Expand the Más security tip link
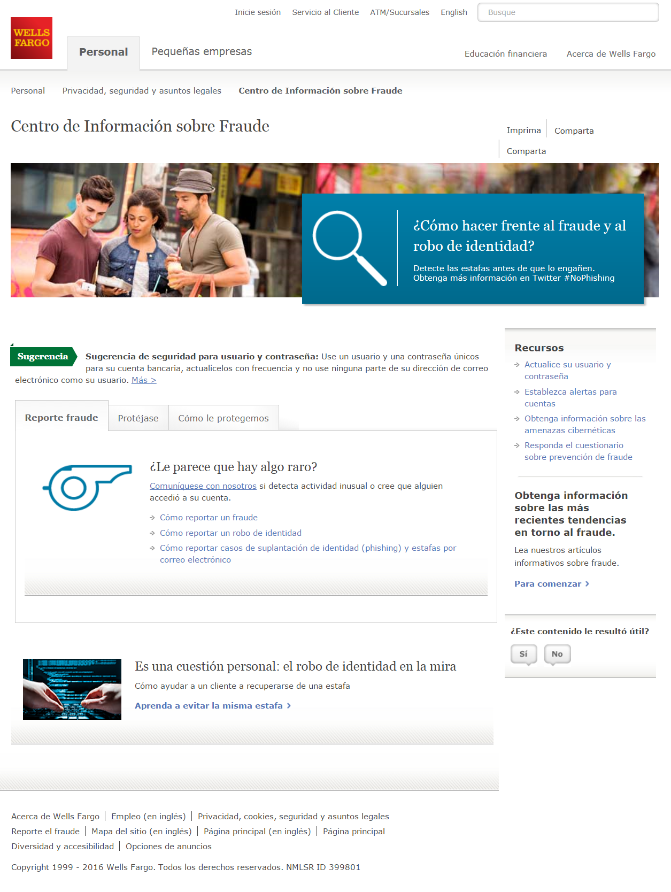The height and width of the screenshot is (892, 671). click(144, 380)
